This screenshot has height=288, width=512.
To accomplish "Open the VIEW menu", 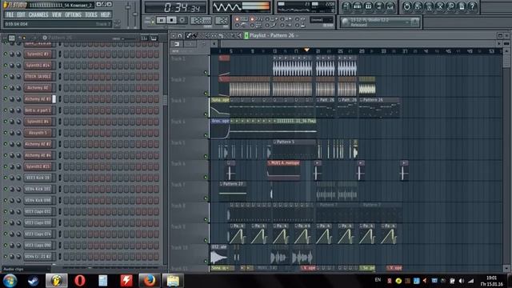I will click(x=57, y=14).
